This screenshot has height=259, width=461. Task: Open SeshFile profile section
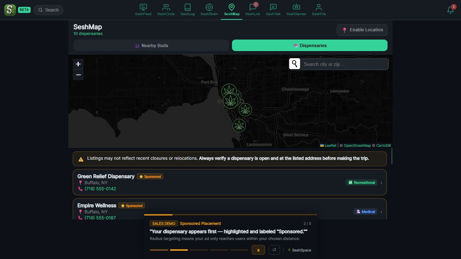pos(319,10)
